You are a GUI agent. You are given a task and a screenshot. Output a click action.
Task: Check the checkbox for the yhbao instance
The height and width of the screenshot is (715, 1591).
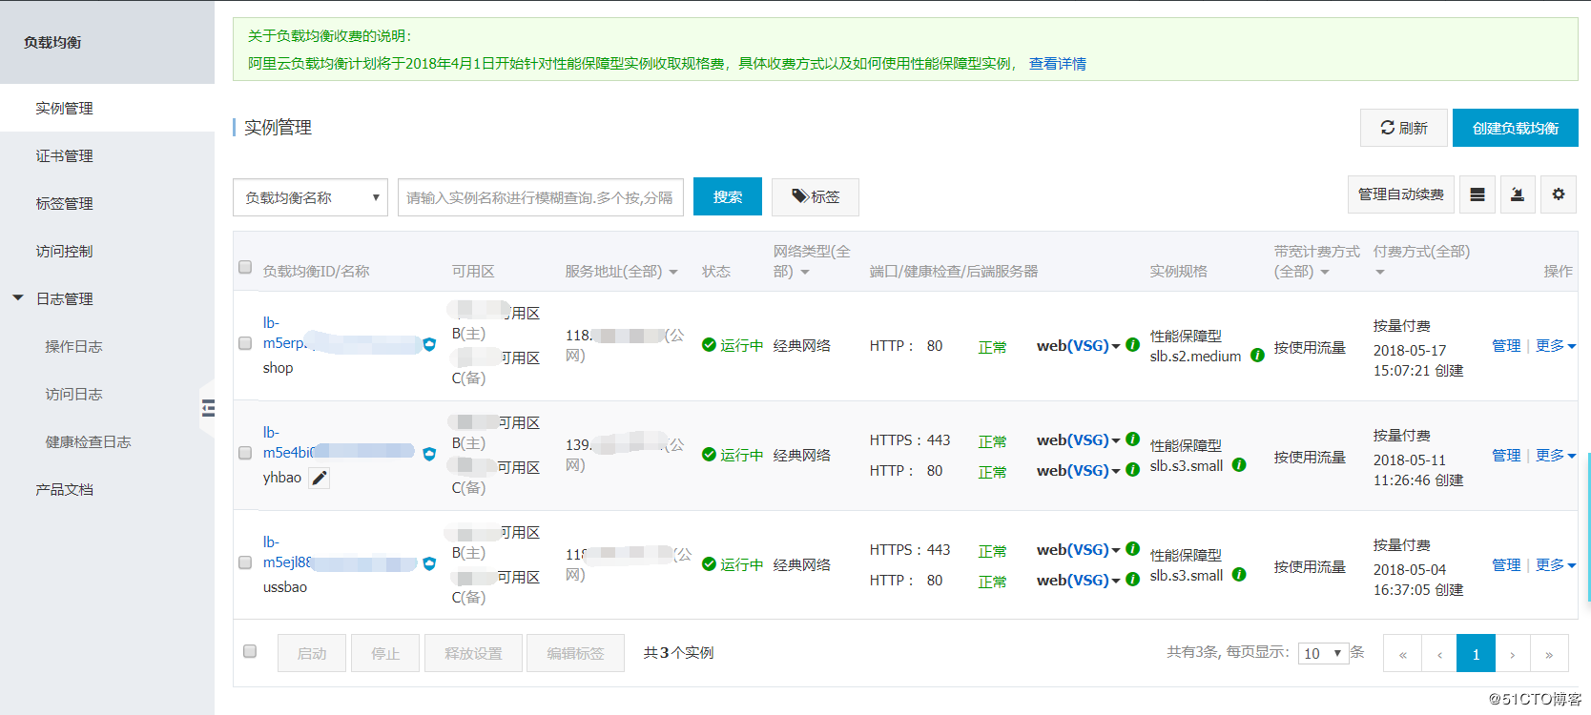click(245, 453)
